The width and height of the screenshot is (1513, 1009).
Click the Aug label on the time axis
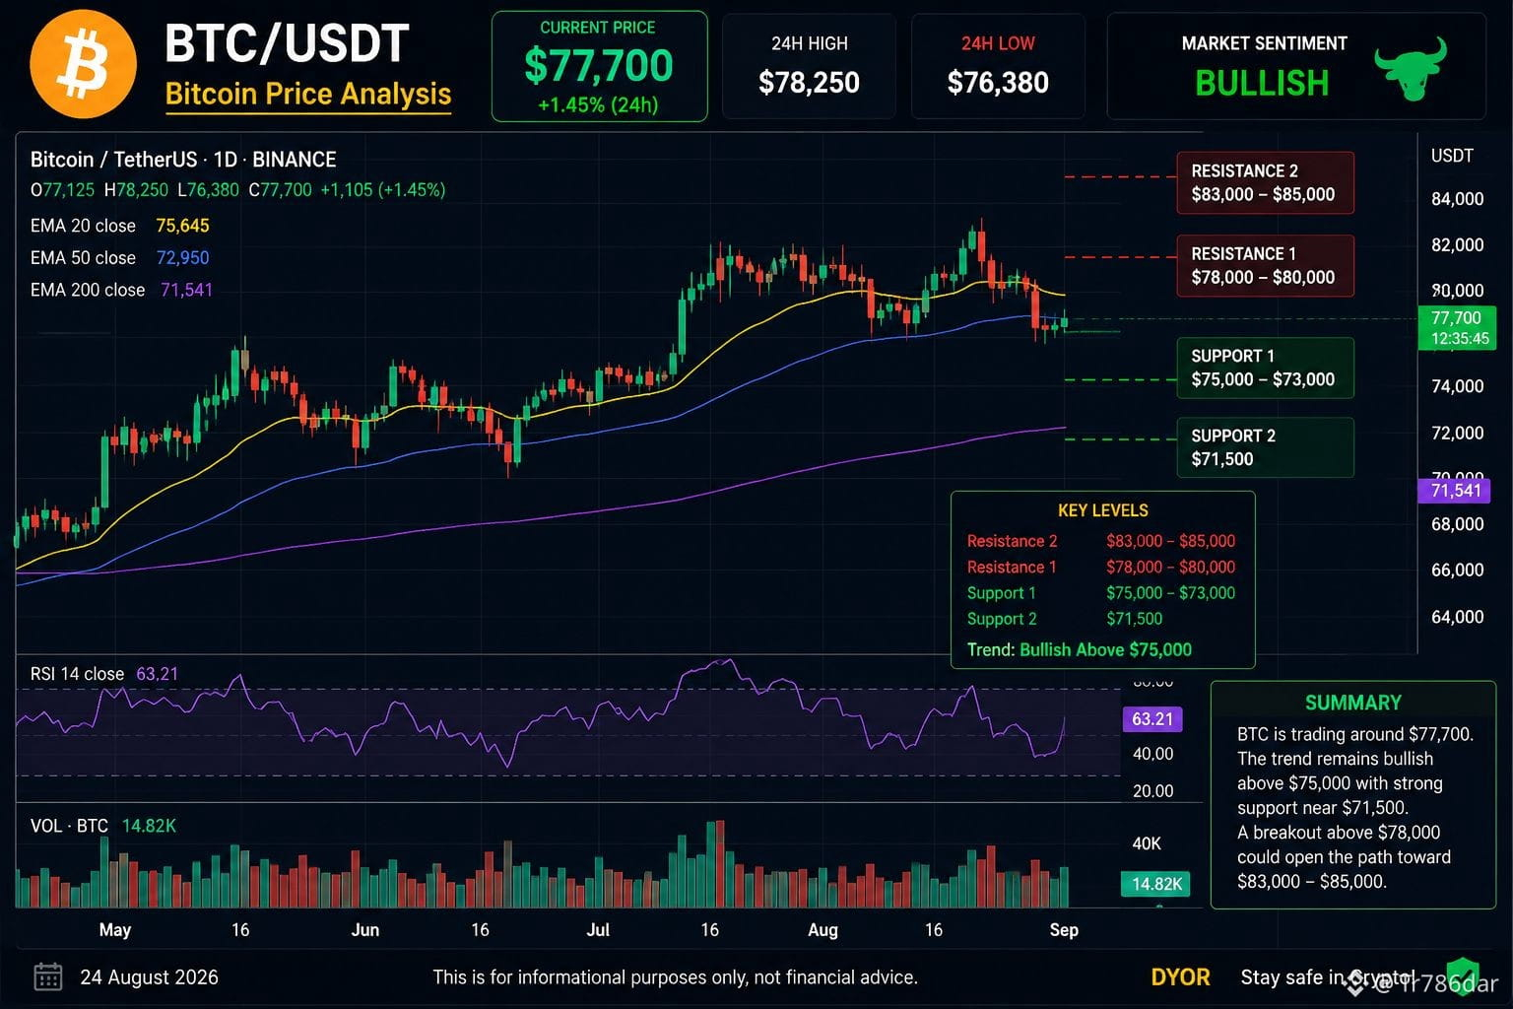click(x=822, y=930)
